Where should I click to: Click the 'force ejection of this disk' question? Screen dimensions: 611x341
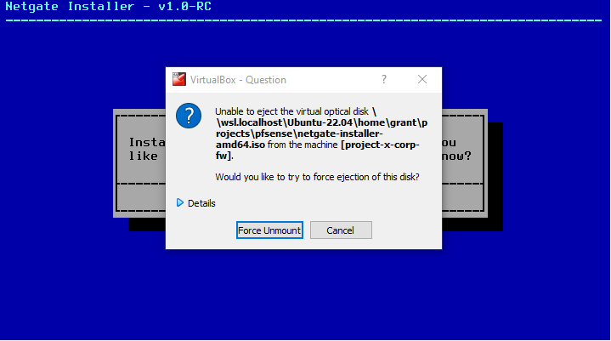(317, 177)
